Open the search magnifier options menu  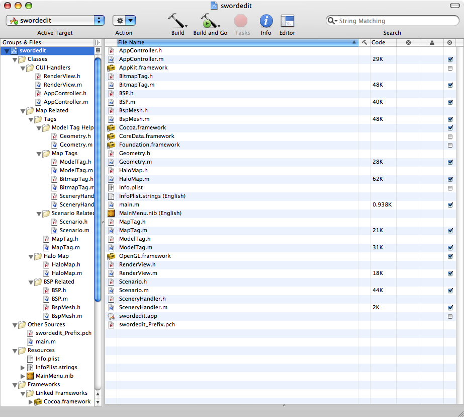click(332, 21)
